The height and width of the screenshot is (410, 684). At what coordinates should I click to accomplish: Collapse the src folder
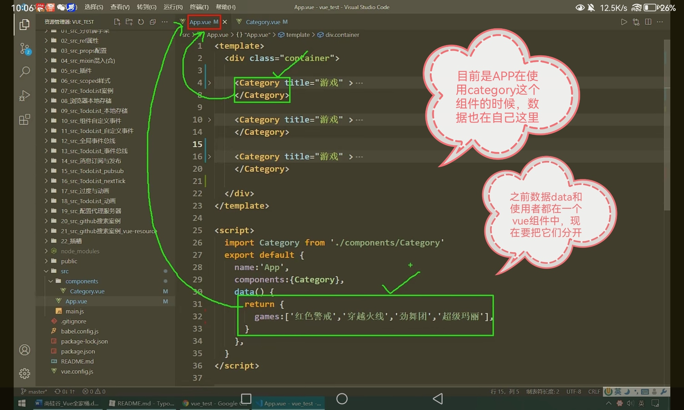pos(64,271)
